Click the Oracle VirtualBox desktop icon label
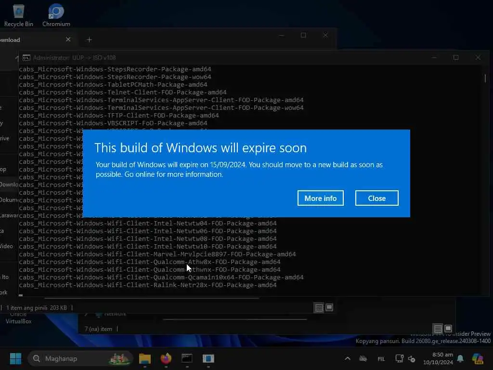493x370 pixels. point(18,318)
